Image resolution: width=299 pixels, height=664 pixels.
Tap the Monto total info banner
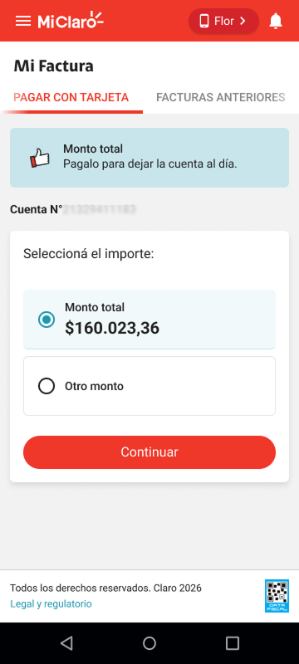[149, 158]
